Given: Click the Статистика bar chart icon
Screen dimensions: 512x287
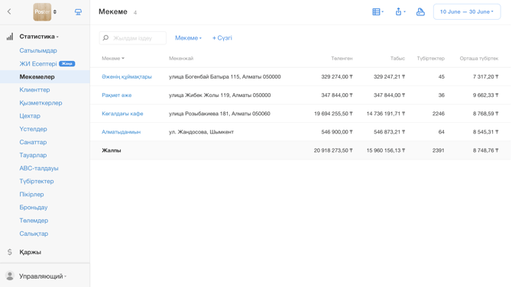Looking at the screenshot, I should point(10,37).
